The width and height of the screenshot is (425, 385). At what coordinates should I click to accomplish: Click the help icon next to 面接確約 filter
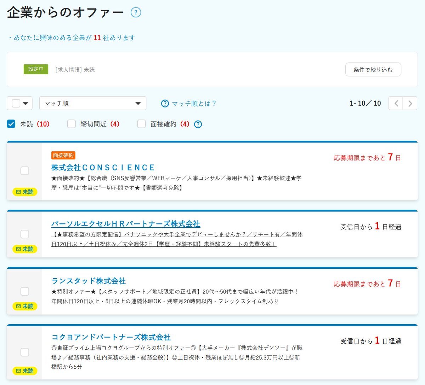point(198,124)
